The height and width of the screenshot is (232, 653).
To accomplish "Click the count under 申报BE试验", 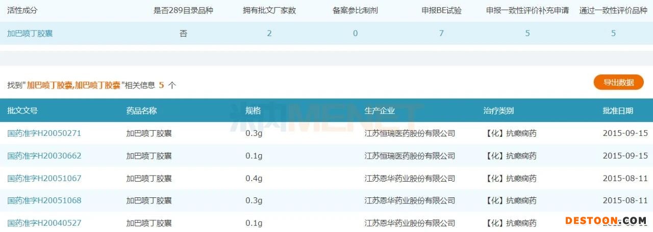I will point(441,34).
